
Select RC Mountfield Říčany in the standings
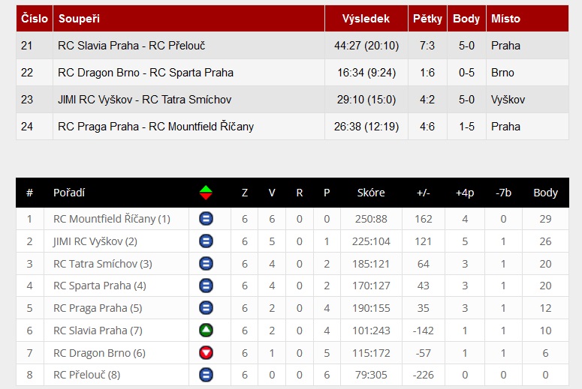point(112,219)
